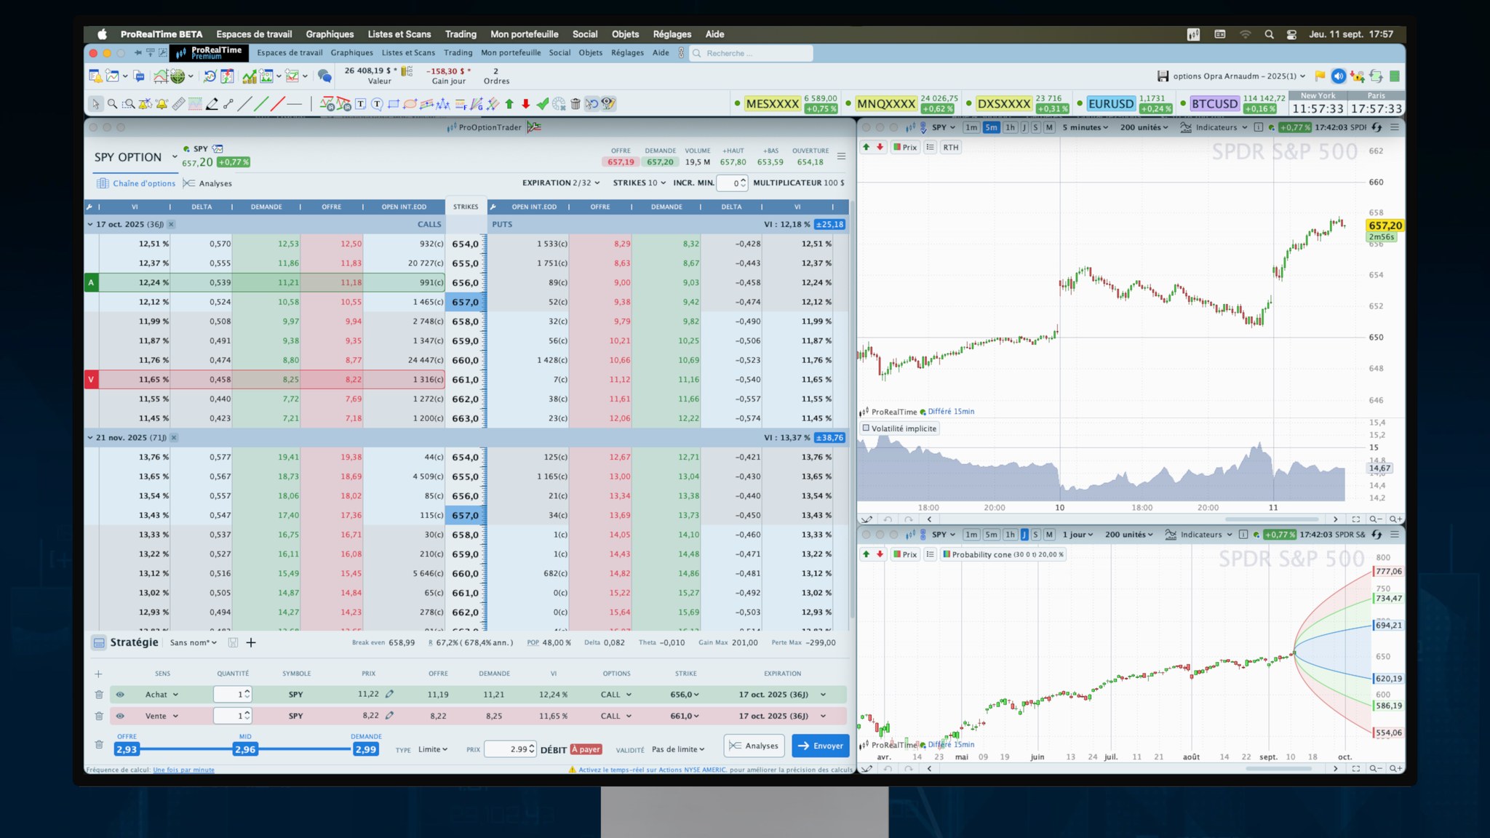Image resolution: width=1490 pixels, height=838 pixels.
Task: Click the MID 2,96 price slider handle
Action: click(244, 749)
